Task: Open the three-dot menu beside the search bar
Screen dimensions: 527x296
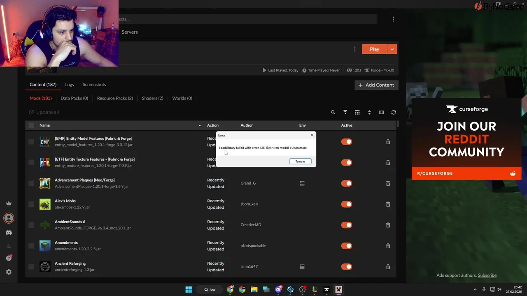Action: (394, 19)
